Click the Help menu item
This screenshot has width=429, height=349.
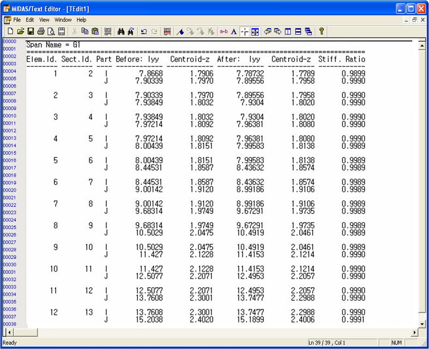click(x=81, y=20)
